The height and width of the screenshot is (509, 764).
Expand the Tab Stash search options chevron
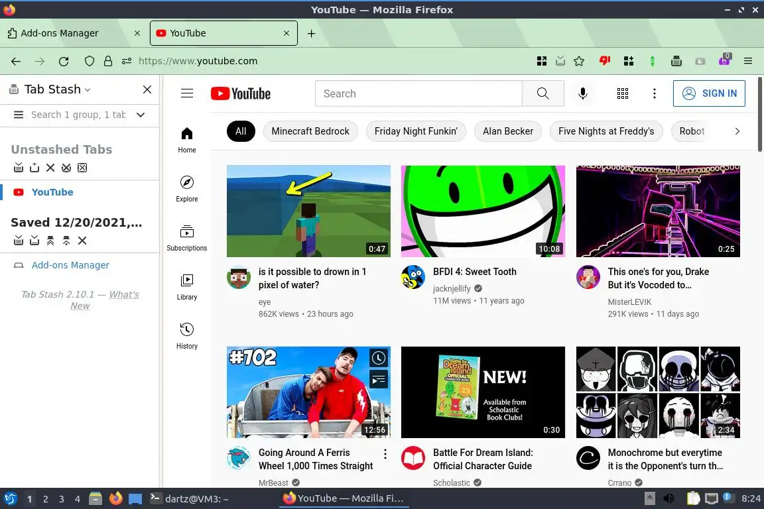coord(141,115)
